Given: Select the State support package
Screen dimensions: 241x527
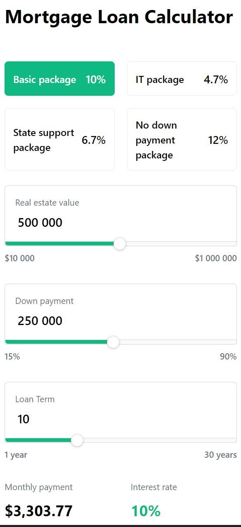Looking at the screenshot, I should 60,139.
